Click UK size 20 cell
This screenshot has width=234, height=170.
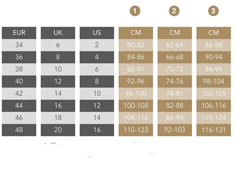click(x=58, y=130)
